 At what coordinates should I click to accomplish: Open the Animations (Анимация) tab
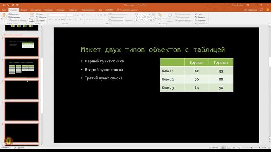click(x=61, y=10)
